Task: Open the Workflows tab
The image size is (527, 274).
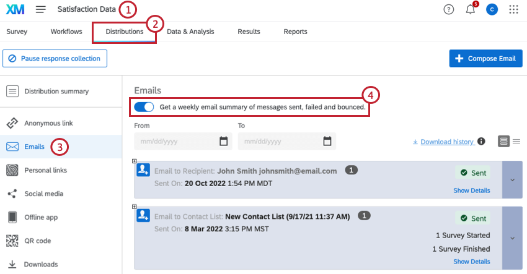Action: coord(66,32)
